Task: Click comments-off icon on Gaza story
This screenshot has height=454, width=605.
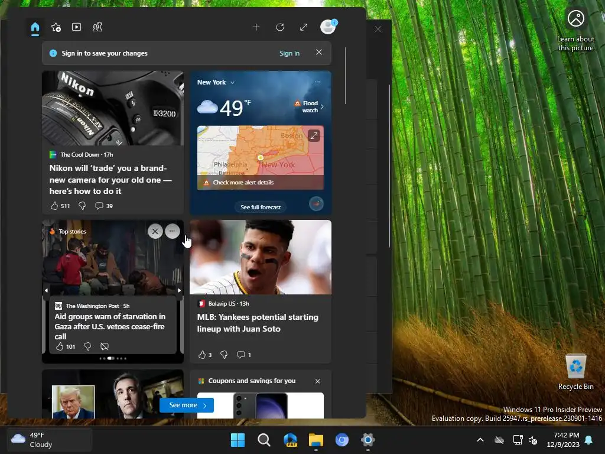Action: [105, 346]
